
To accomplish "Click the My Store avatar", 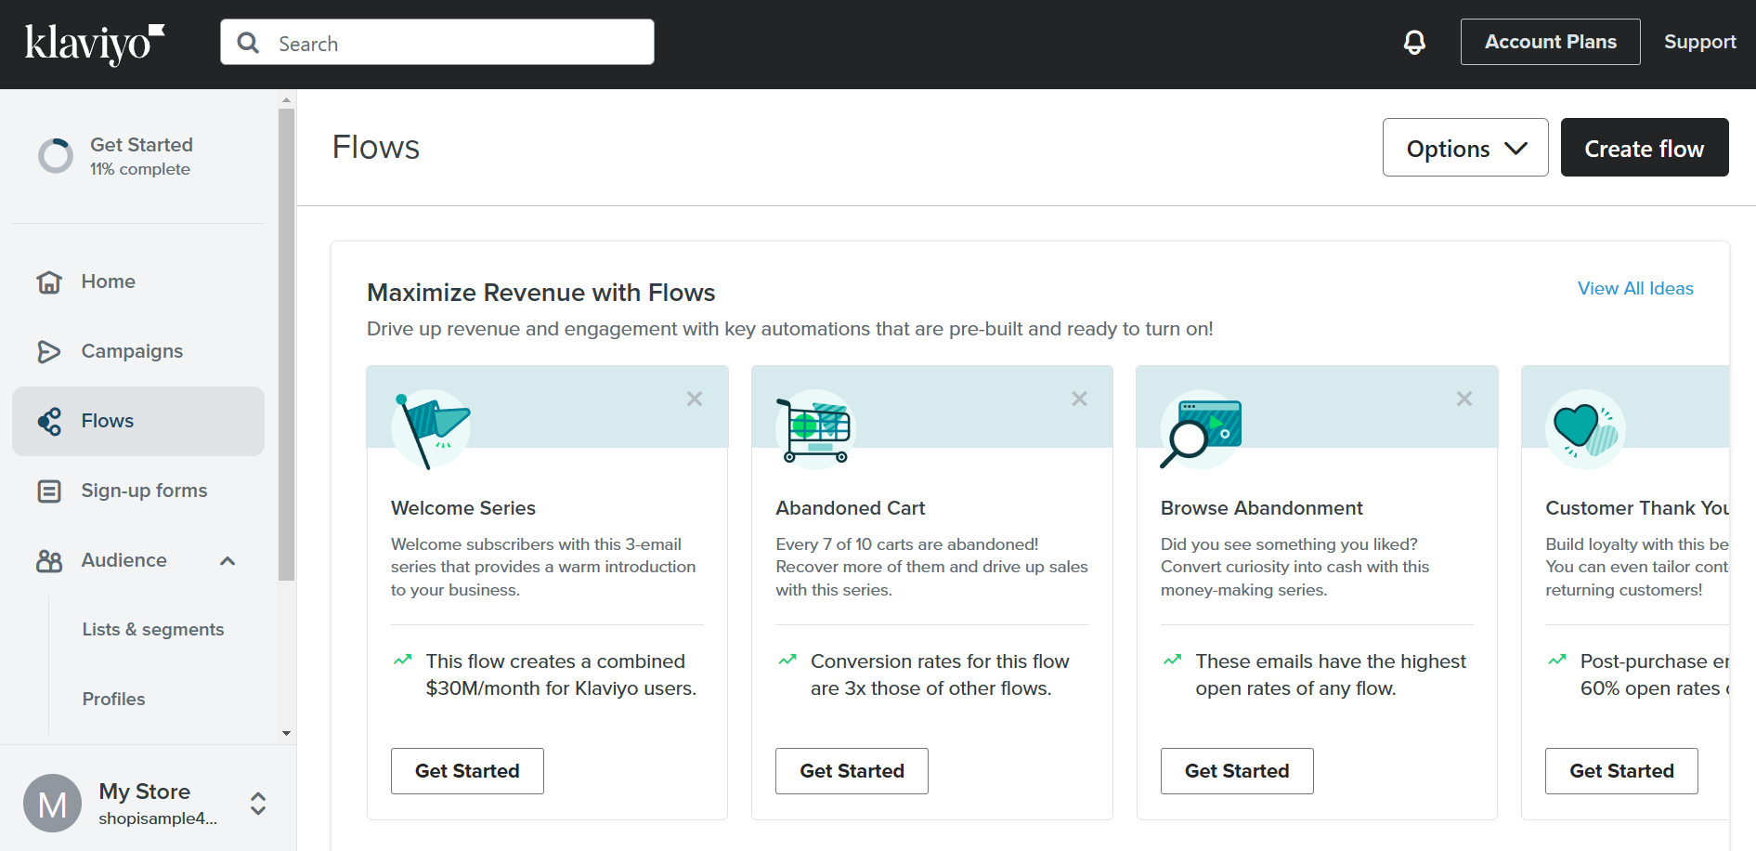I will pyautogui.click(x=53, y=804).
